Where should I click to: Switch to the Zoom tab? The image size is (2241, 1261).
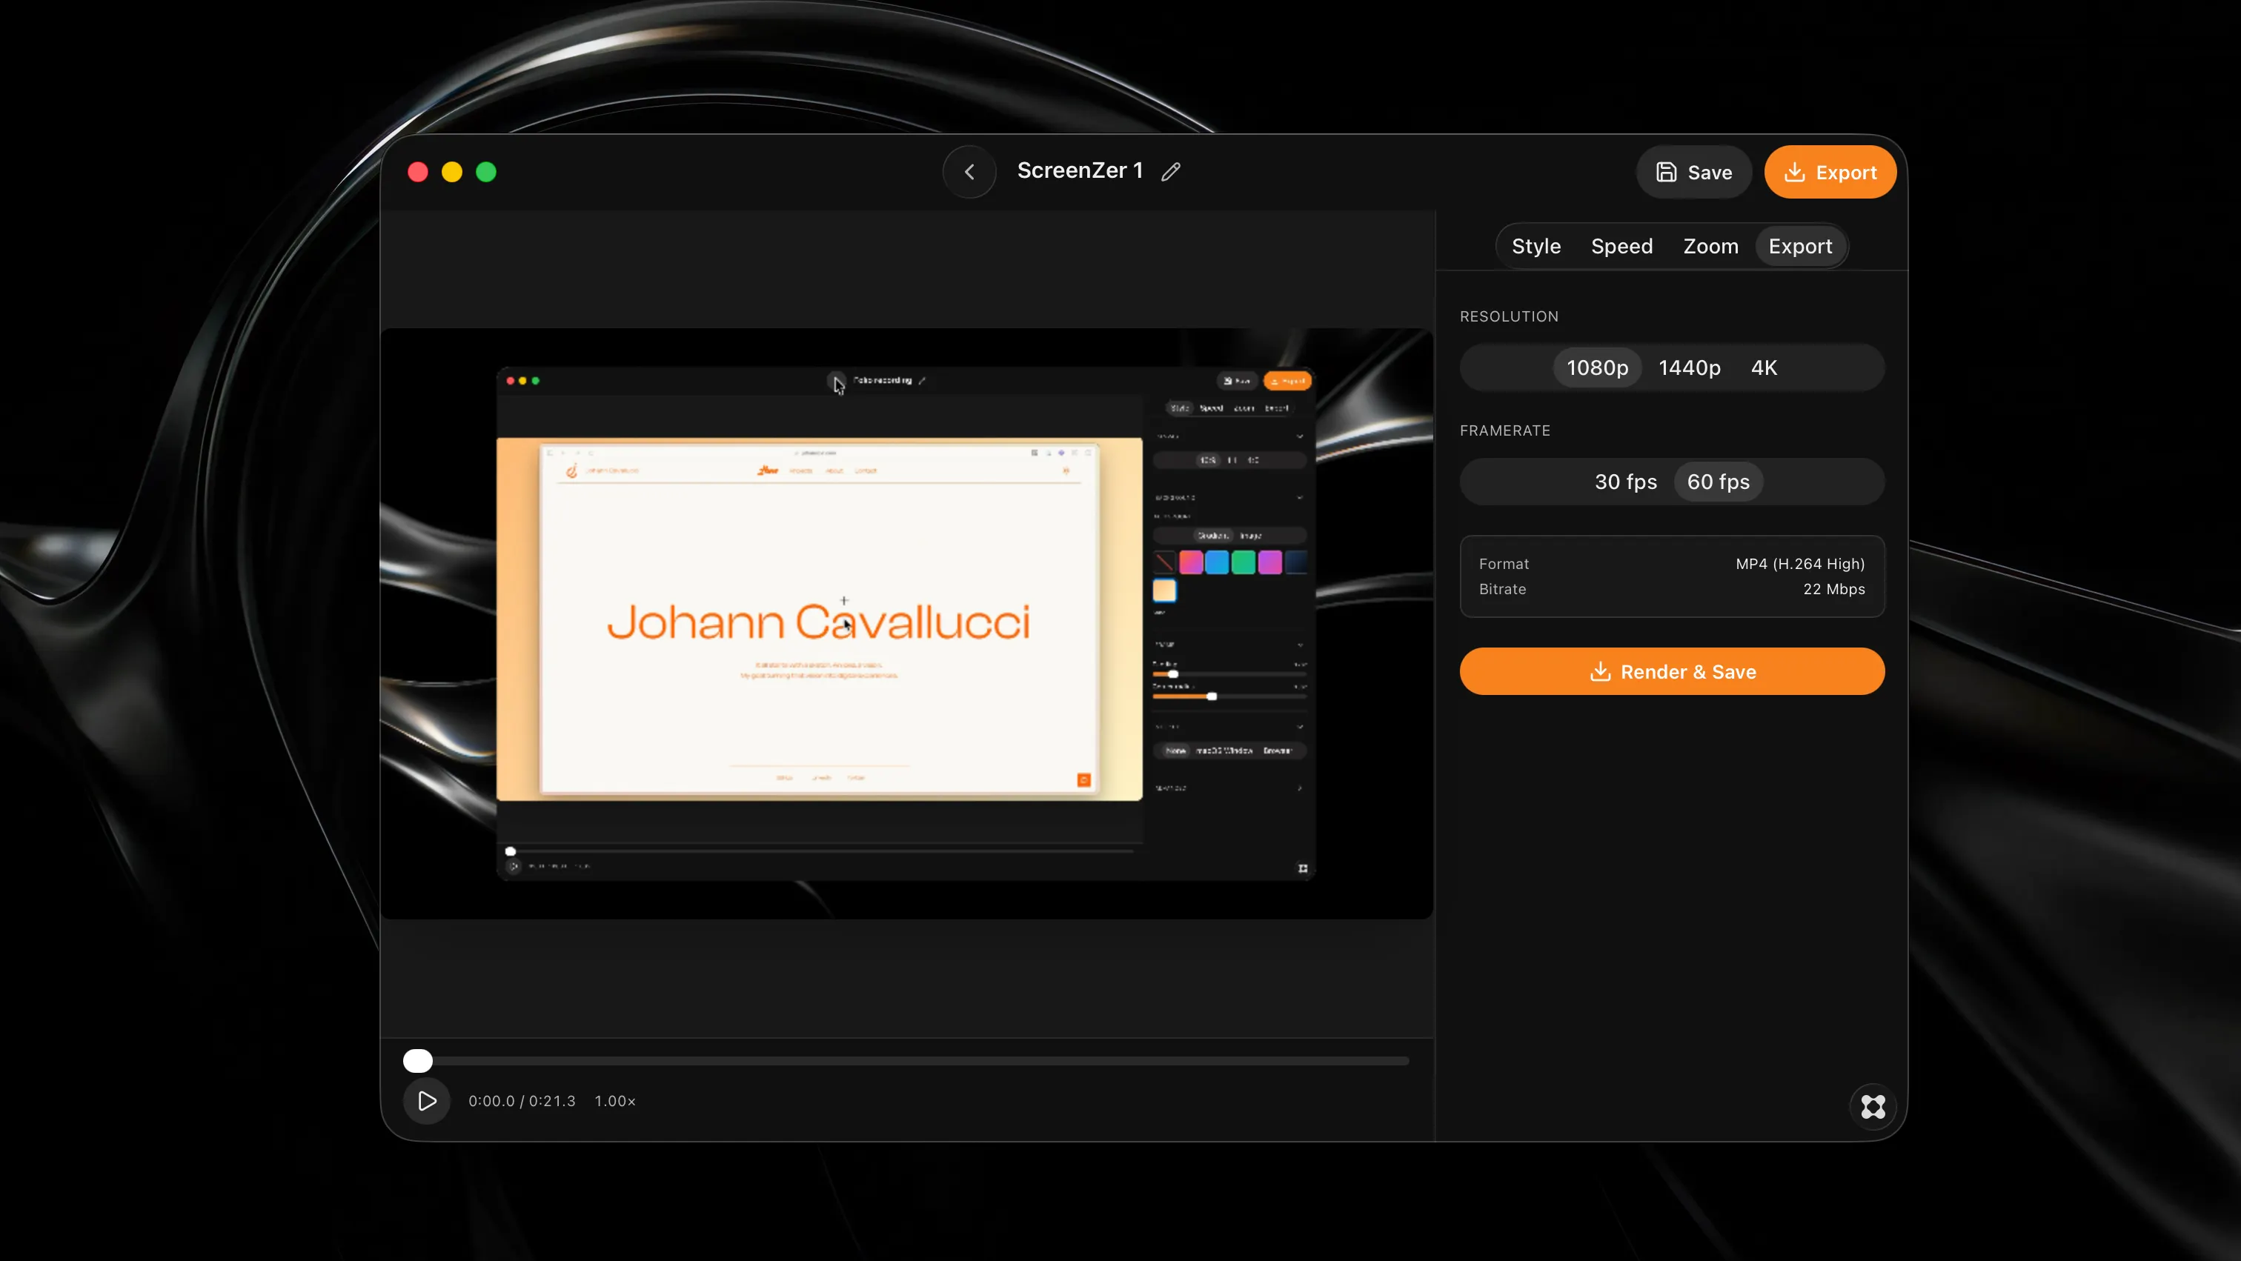tap(1710, 246)
